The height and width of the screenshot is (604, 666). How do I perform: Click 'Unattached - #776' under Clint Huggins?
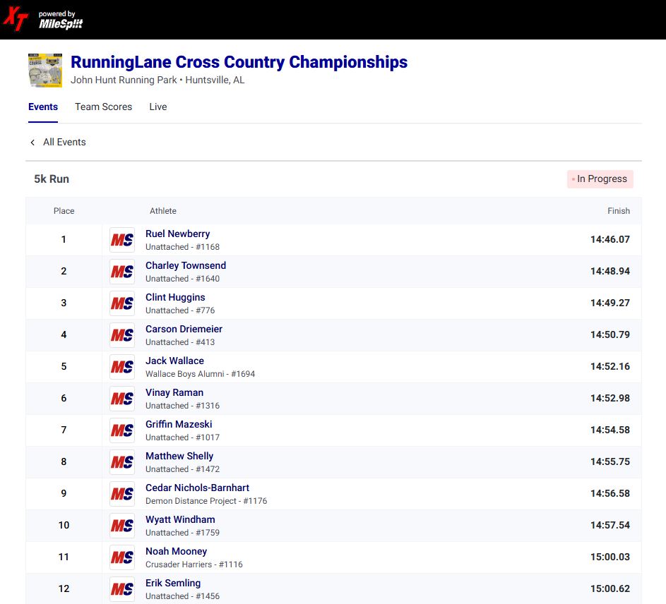(180, 310)
